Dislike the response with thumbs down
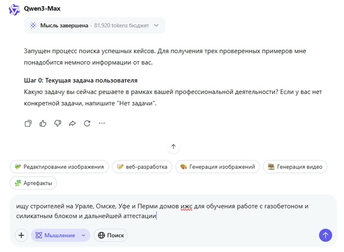The height and width of the screenshot is (252, 344). pos(58,123)
